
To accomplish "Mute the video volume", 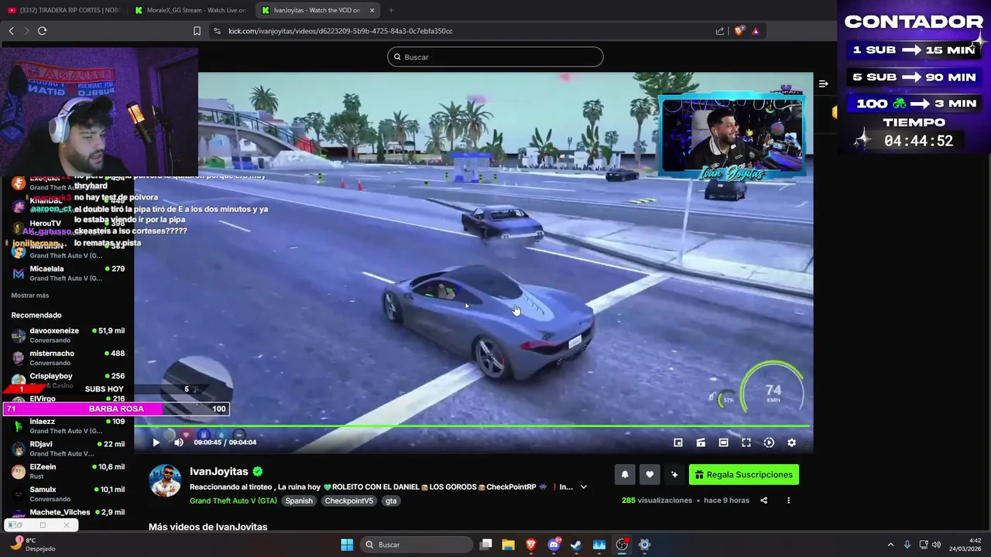I will [179, 443].
